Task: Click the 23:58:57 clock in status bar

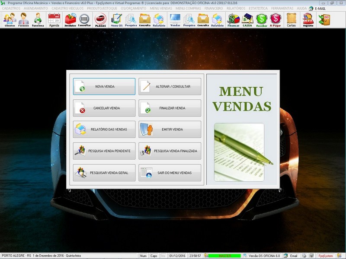Action: point(195,256)
